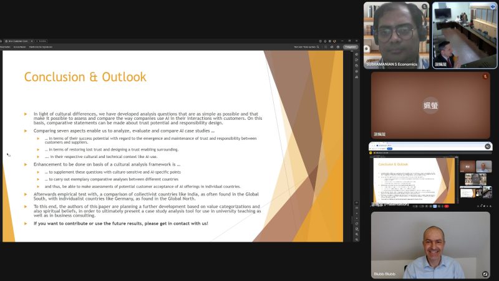
Task: Click the muted mic icon on the avatar tile
Action: pyautogui.click(x=485, y=76)
